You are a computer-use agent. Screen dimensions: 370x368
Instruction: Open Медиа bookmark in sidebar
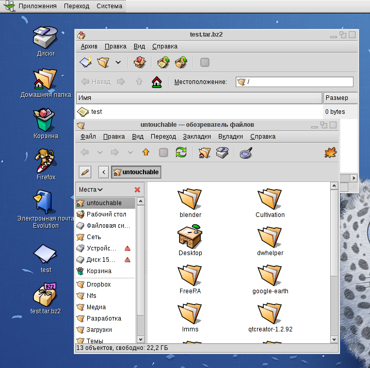point(105,307)
